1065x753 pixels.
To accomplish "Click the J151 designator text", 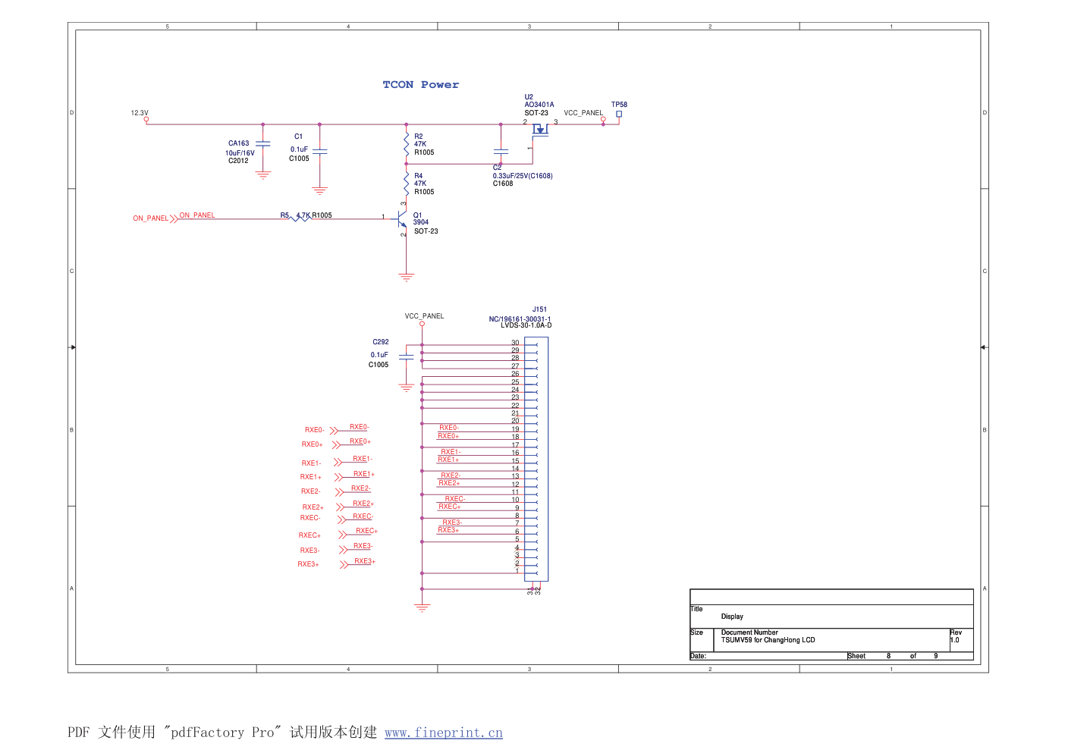I will point(539,309).
